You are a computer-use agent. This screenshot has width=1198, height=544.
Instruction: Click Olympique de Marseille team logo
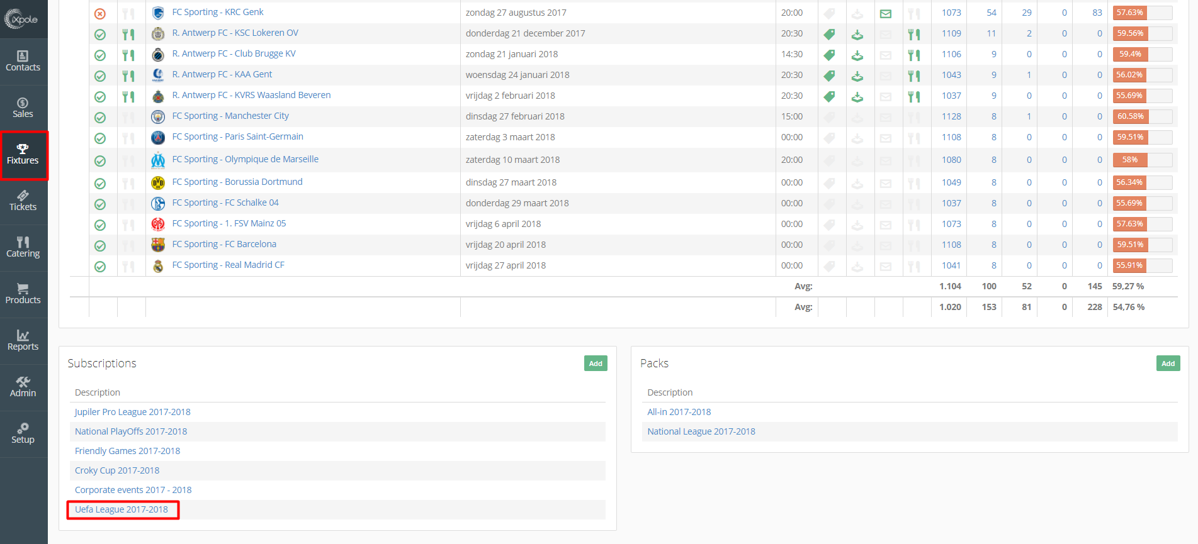click(x=158, y=160)
